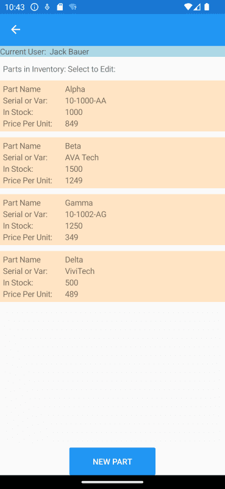
Task: Tap the battery icon in status bar
Action: click(207, 7)
